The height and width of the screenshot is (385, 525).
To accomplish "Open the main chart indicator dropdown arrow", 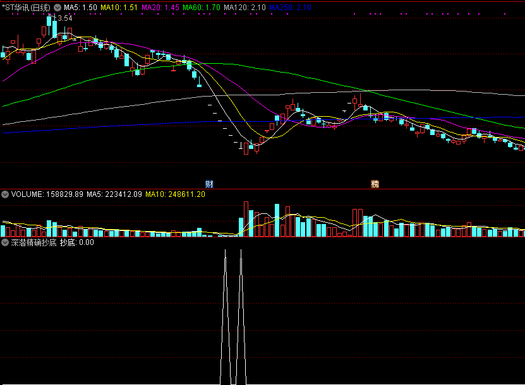I will (x=57, y=8).
